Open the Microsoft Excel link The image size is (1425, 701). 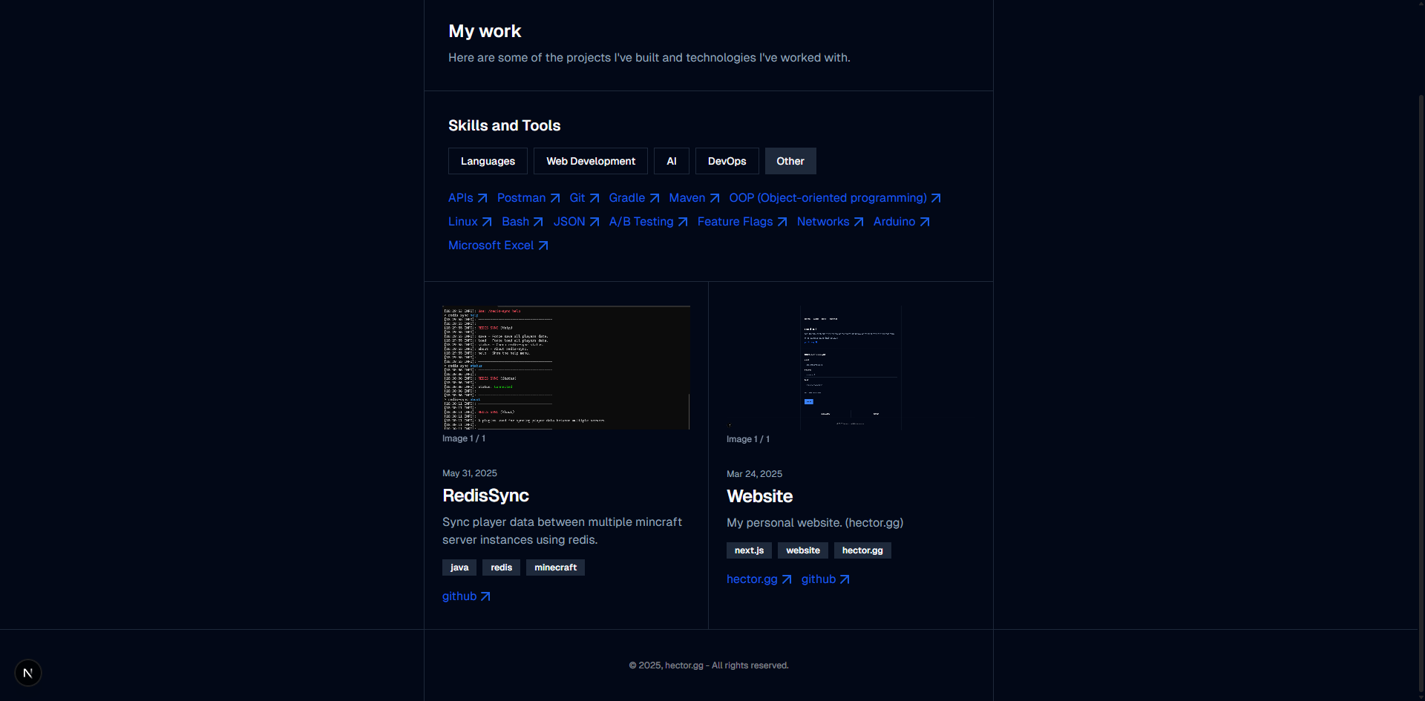point(498,246)
